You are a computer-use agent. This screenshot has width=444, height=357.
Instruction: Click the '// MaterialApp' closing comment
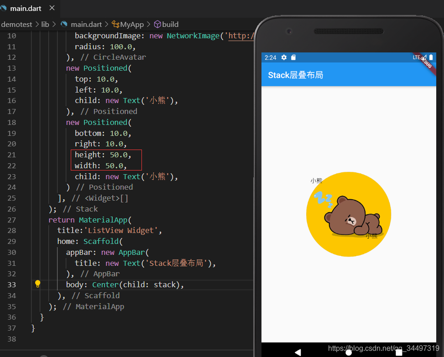[94, 307]
